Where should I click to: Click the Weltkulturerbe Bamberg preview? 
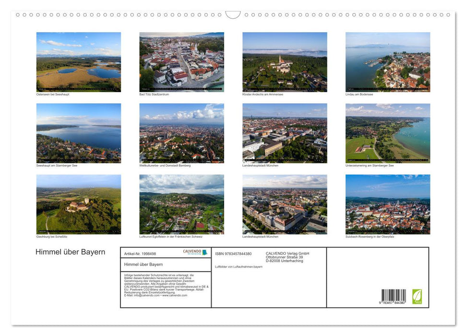[181, 133]
